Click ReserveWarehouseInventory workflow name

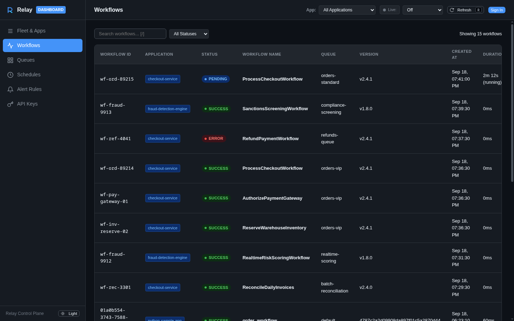click(x=274, y=228)
